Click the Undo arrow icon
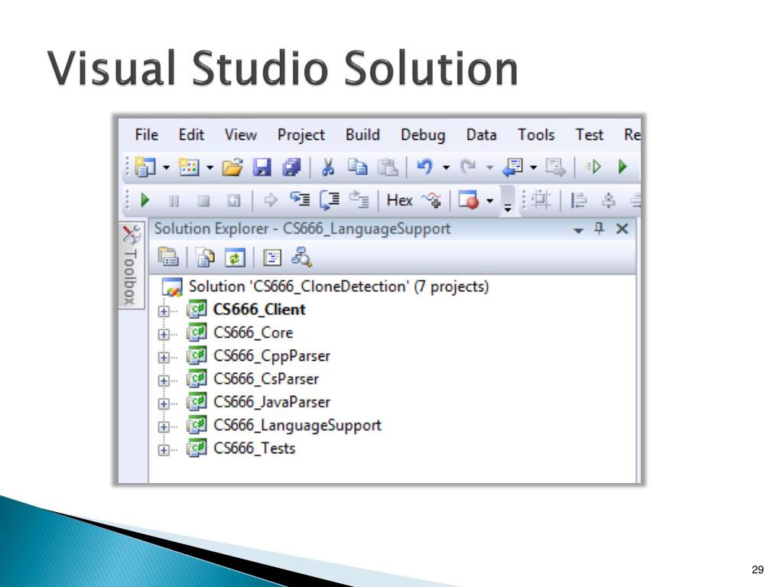 (424, 167)
